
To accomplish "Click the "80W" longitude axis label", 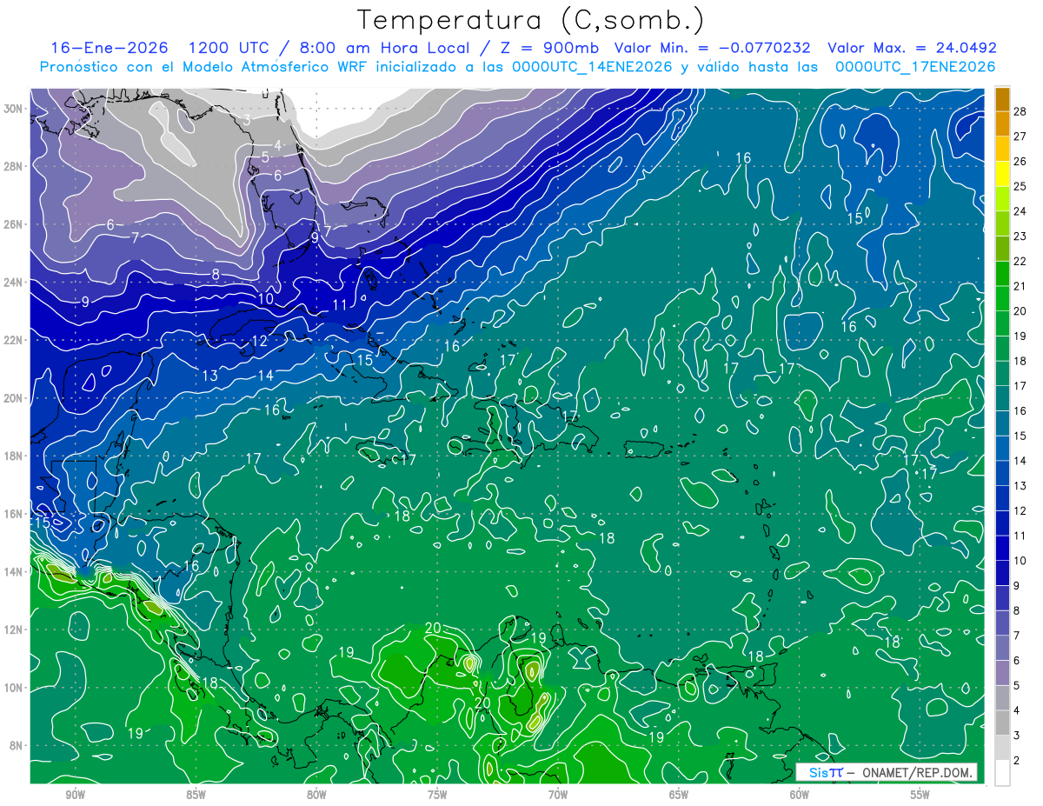I will click(x=316, y=795).
